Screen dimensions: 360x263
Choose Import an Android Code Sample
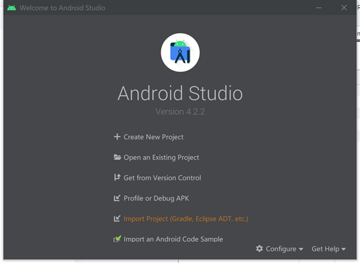point(173,239)
